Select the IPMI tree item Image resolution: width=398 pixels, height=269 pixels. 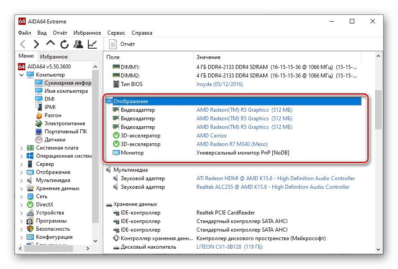tap(45, 107)
